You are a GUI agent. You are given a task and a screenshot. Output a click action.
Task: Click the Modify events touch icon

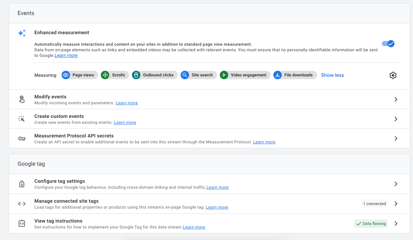pyautogui.click(x=22, y=99)
